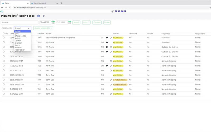Open the Assign selected to dropdown
211x132 pixels.
[x=43, y=28]
